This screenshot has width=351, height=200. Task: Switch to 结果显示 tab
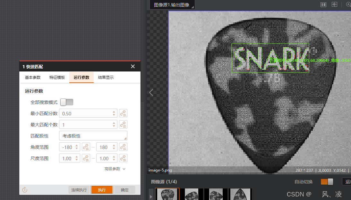tap(106, 78)
